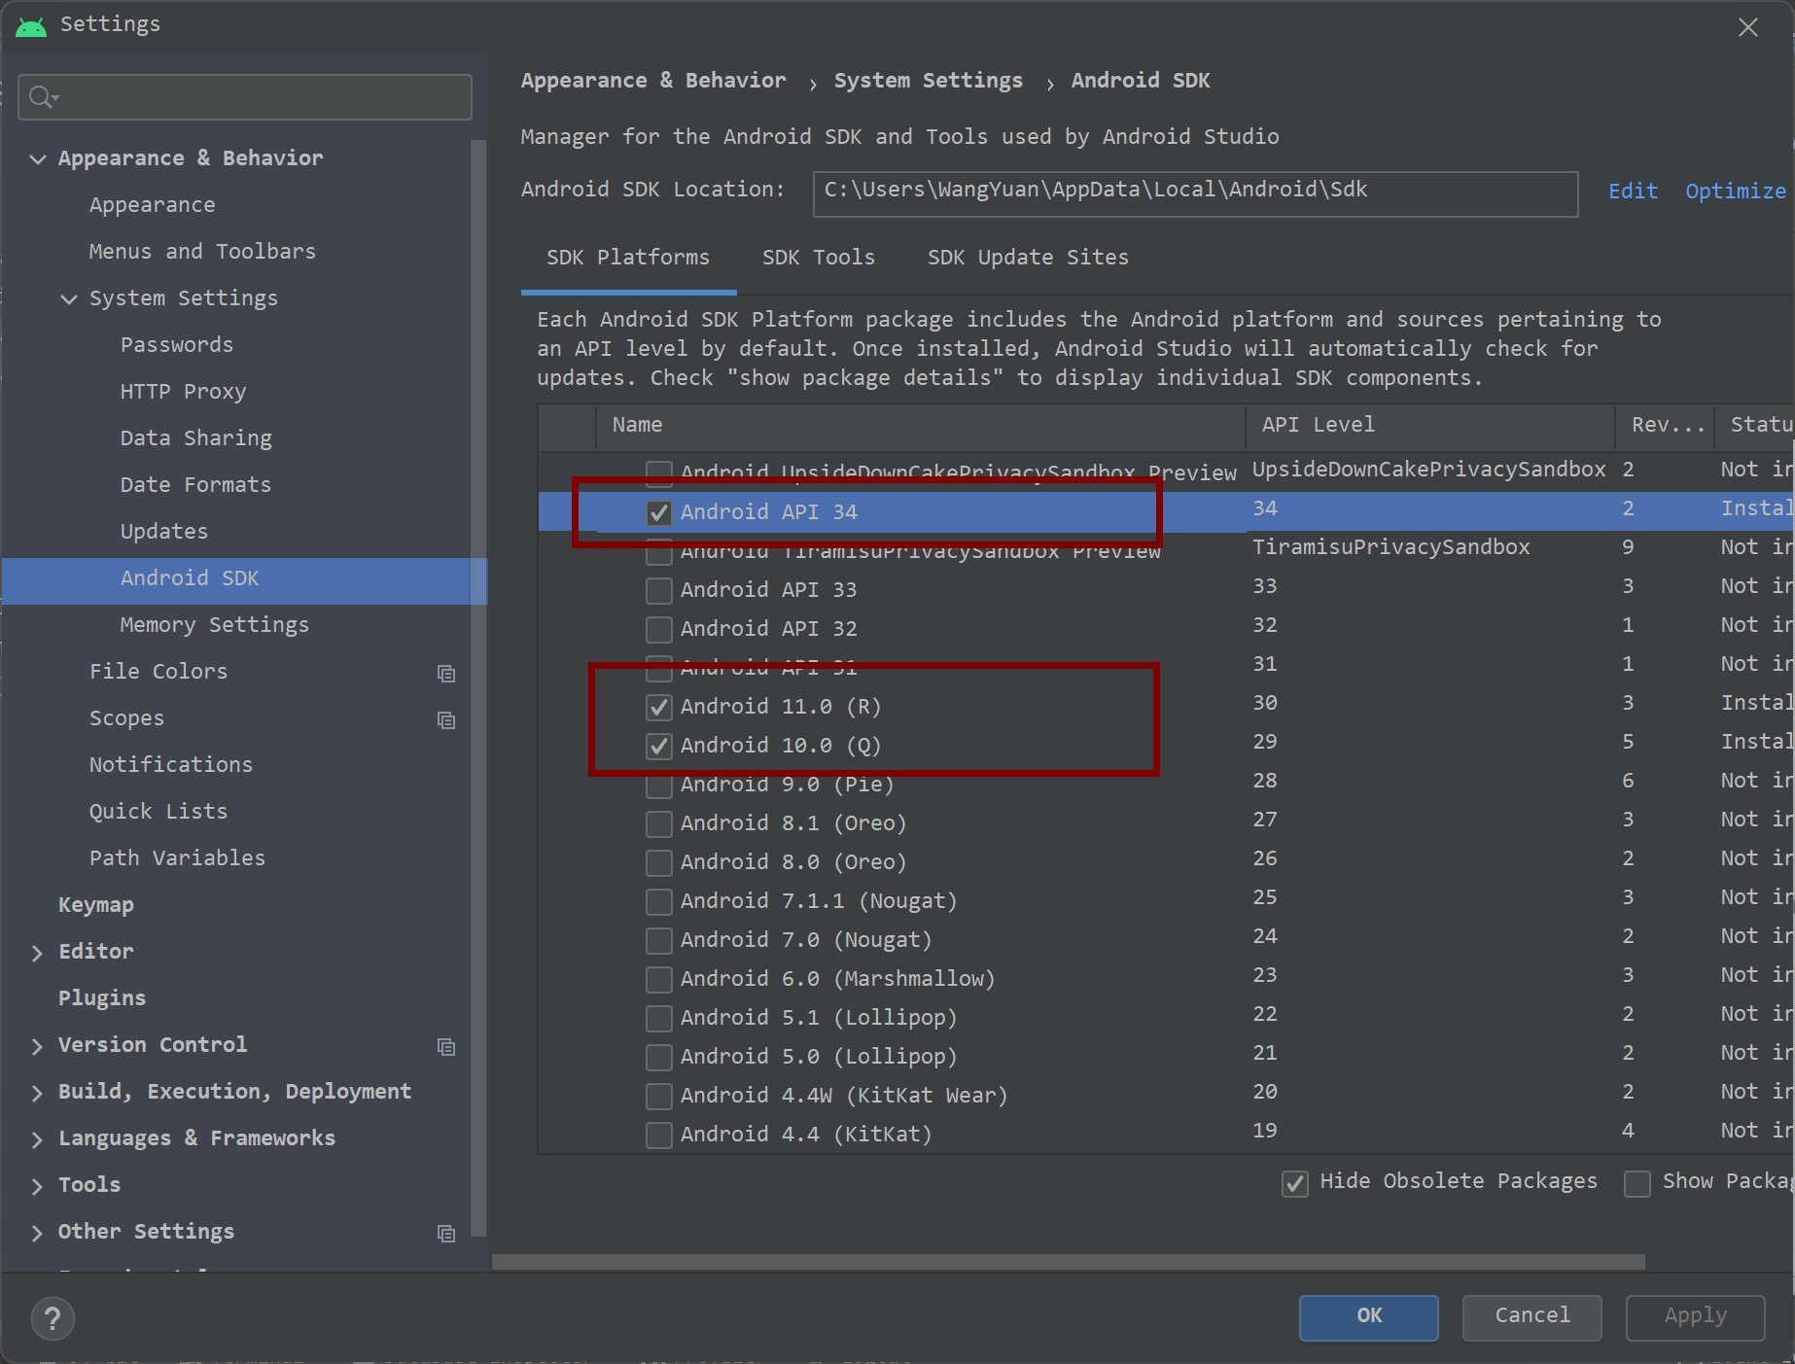Uncheck the Android API 34 checkbox
The width and height of the screenshot is (1795, 1364).
point(659,512)
